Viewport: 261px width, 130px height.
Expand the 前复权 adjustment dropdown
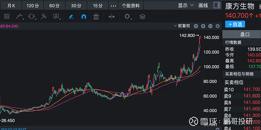182,26
